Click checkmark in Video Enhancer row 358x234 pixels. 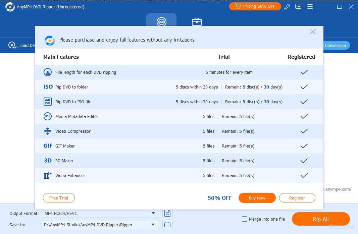304,175
